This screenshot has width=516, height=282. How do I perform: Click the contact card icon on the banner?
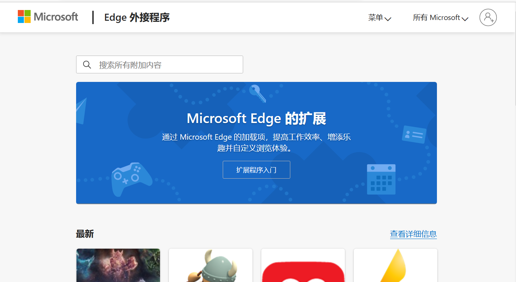tap(413, 135)
